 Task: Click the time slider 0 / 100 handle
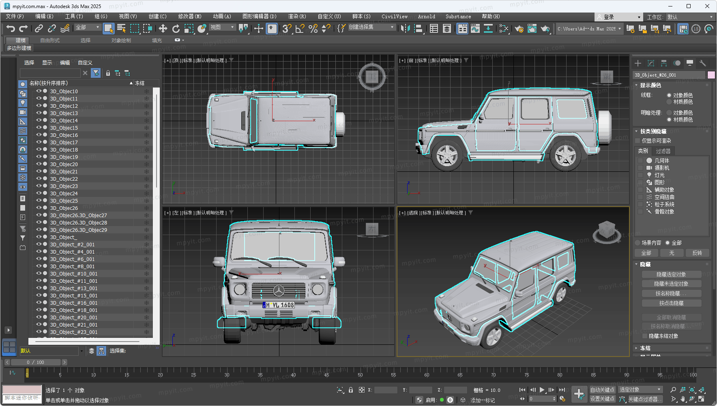tap(35, 362)
